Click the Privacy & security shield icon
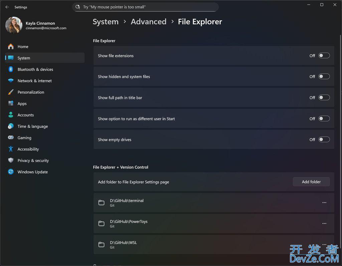The height and width of the screenshot is (266, 342). pos(11,160)
